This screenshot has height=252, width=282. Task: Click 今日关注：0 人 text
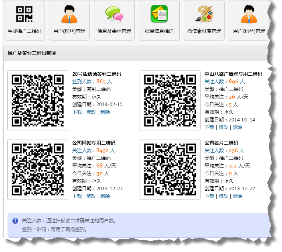(x=221, y=173)
